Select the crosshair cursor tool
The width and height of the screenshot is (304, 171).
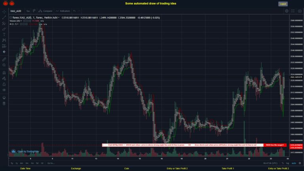click(x=4, y=11)
